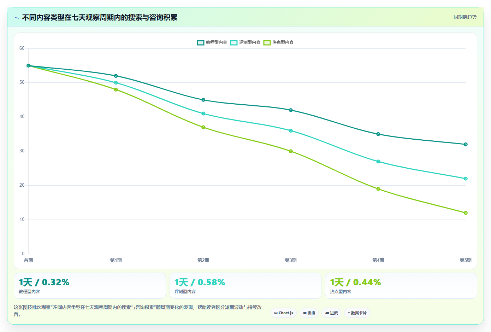Hide the 热点型内容 series via legend
The height and width of the screenshot is (332, 491).
coord(279,42)
